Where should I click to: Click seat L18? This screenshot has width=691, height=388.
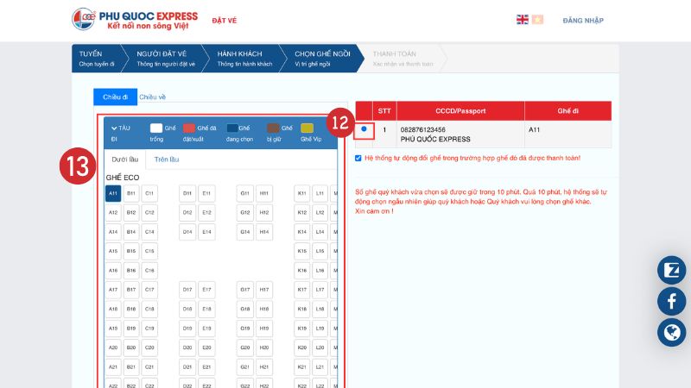[320, 310]
